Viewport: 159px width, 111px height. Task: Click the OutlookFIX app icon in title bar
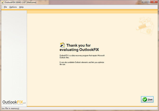click(3, 2)
